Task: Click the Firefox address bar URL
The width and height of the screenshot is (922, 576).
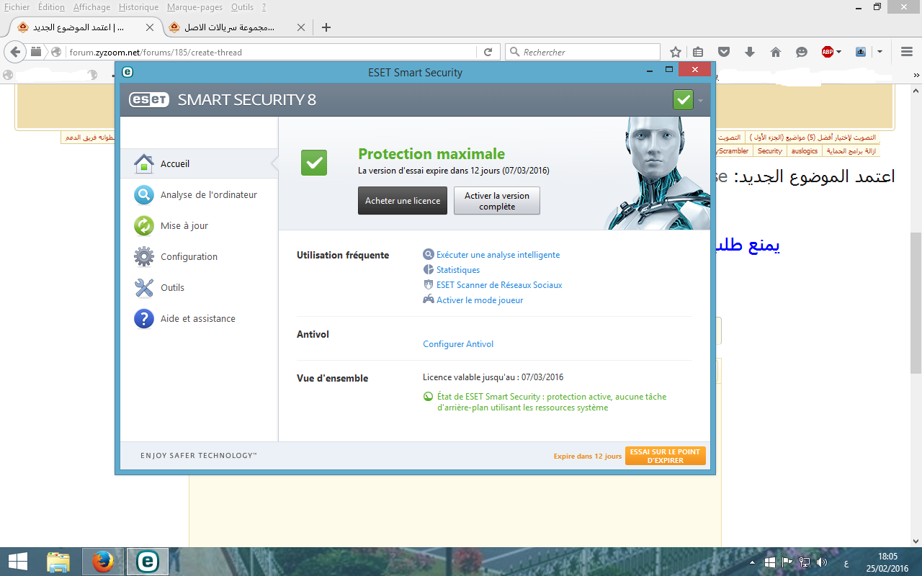Action: coord(156,52)
